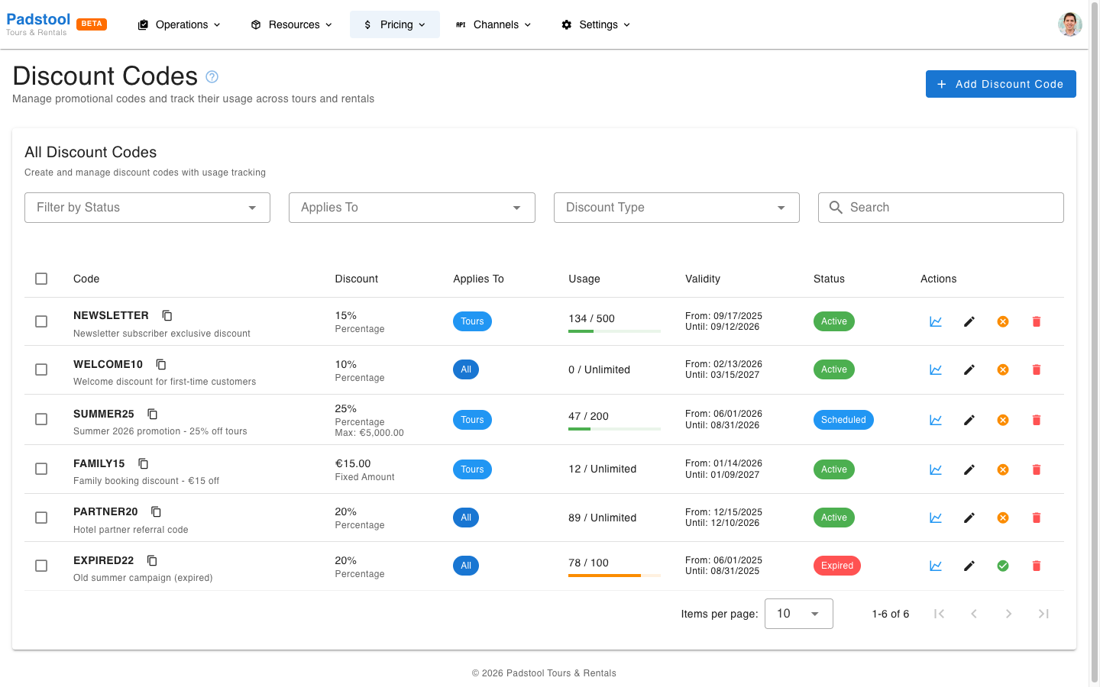
Task: Click the Usage column header
Action: tap(584, 279)
